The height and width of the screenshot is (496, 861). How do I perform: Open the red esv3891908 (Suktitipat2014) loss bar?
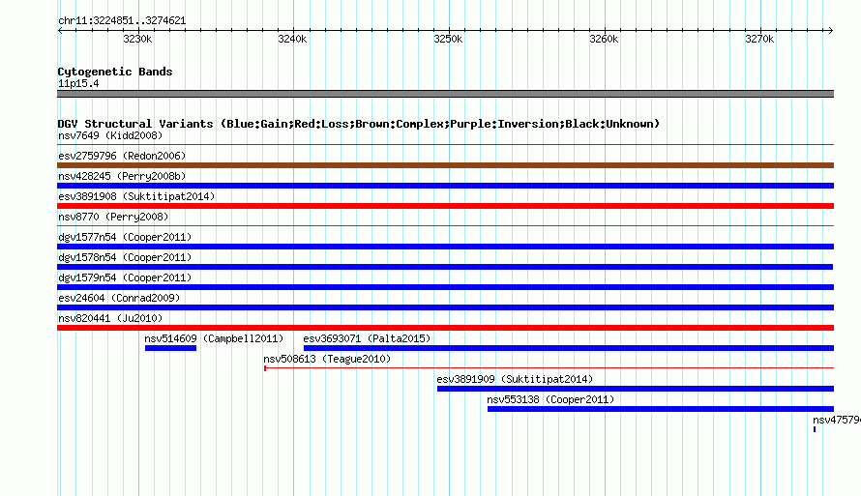(445, 206)
